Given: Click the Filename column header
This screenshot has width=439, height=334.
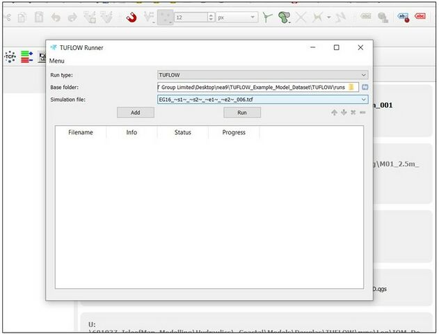Looking at the screenshot, I should (x=81, y=132).
